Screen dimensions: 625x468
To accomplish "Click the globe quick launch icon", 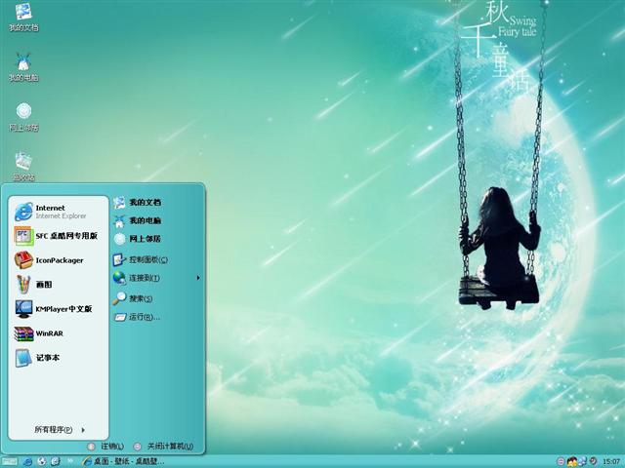I will (x=41, y=461).
